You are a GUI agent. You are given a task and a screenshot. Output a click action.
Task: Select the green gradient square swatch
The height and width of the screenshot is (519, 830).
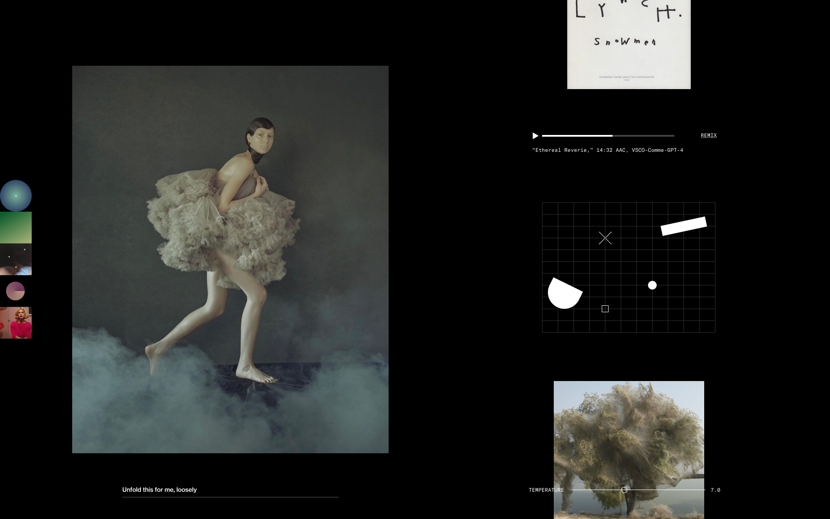16,227
